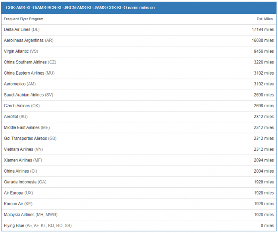Image resolution: width=278 pixels, height=233 pixels.
Task: Click the 0 miles value
Action: 267,226
